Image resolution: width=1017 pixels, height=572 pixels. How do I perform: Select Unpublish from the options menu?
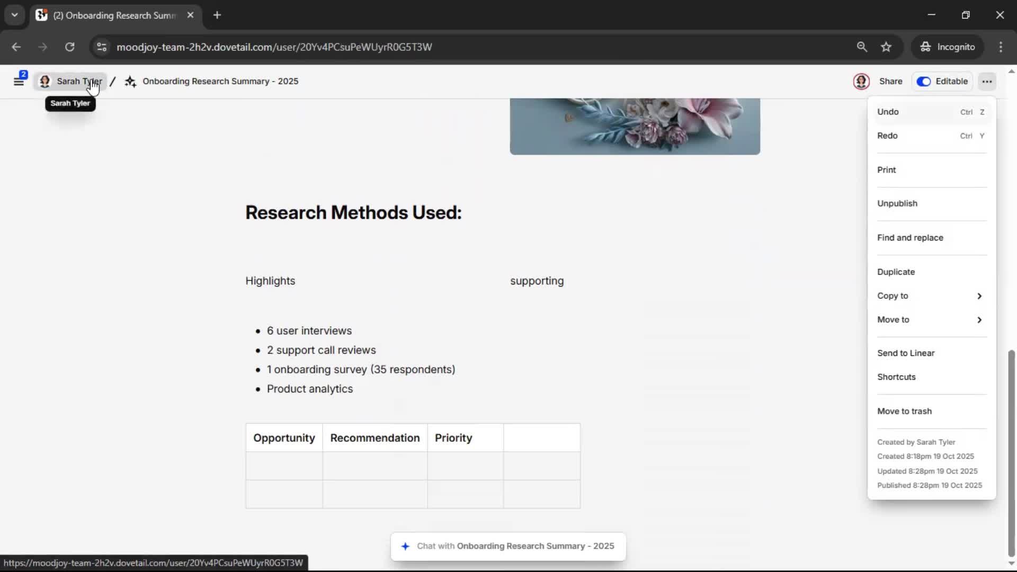coord(897,203)
